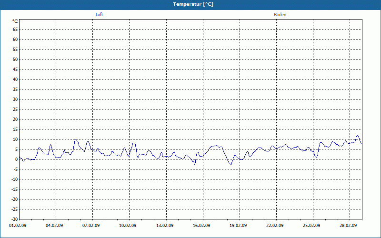Select the 35 value on the y-axis
The image size is (381, 238).
click(15, 89)
